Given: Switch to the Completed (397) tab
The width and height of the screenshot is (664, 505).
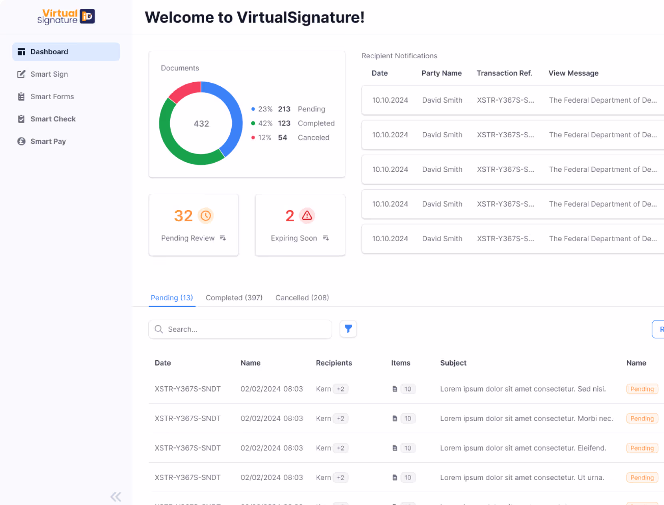Looking at the screenshot, I should coord(234,298).
